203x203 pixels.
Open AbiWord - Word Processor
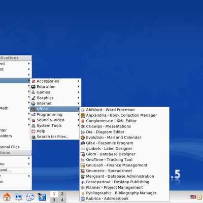tap(124, 110)
